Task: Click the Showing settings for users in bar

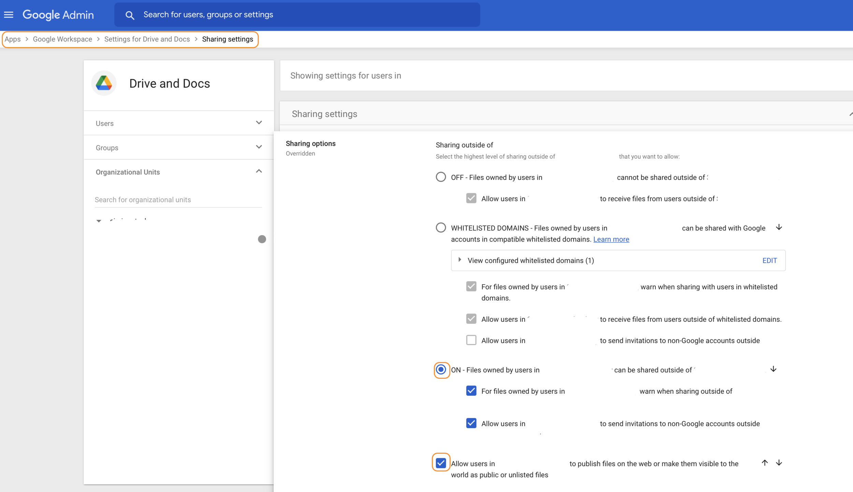Action: (x=566, y=76)
